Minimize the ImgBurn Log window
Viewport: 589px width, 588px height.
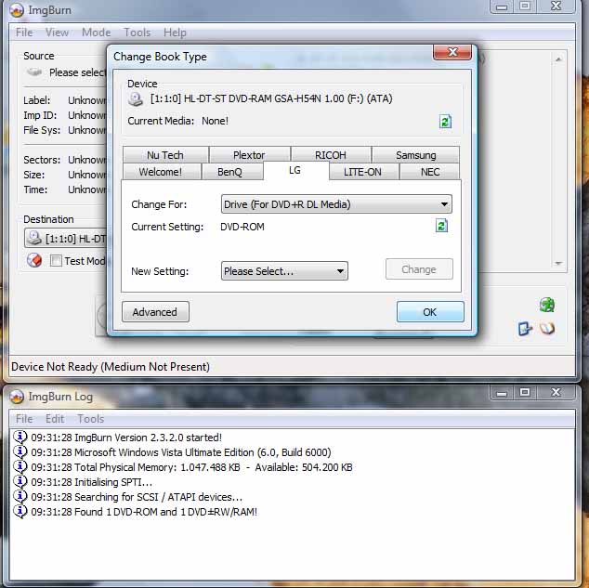[502, 393]
